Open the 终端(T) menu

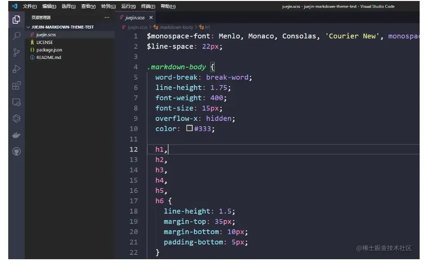point(148,6)
